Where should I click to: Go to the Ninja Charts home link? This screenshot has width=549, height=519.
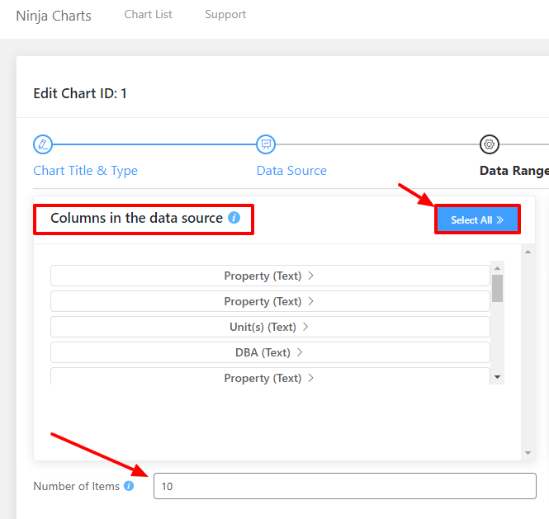tap(54, 16)
